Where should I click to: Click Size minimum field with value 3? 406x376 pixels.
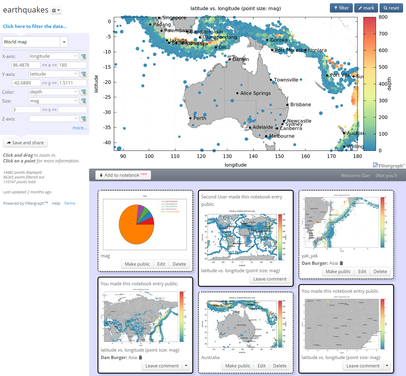point(26,110)
